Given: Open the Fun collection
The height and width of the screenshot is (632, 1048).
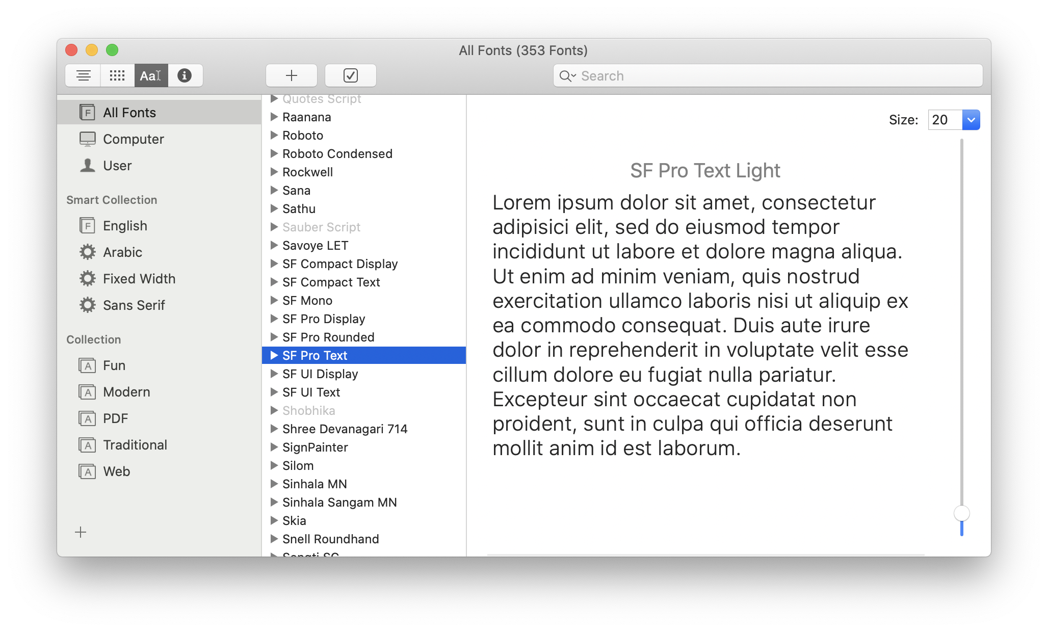Looking at the screenshot, I should tap(159, 365).
